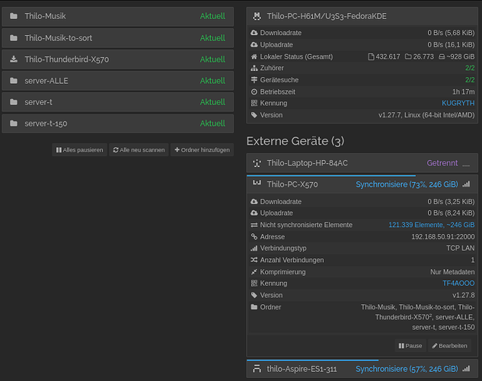Click the folder icon beside server-t row
Viewport: 482px width, 381px height.
pyautogui.click(x=13, y=102)
